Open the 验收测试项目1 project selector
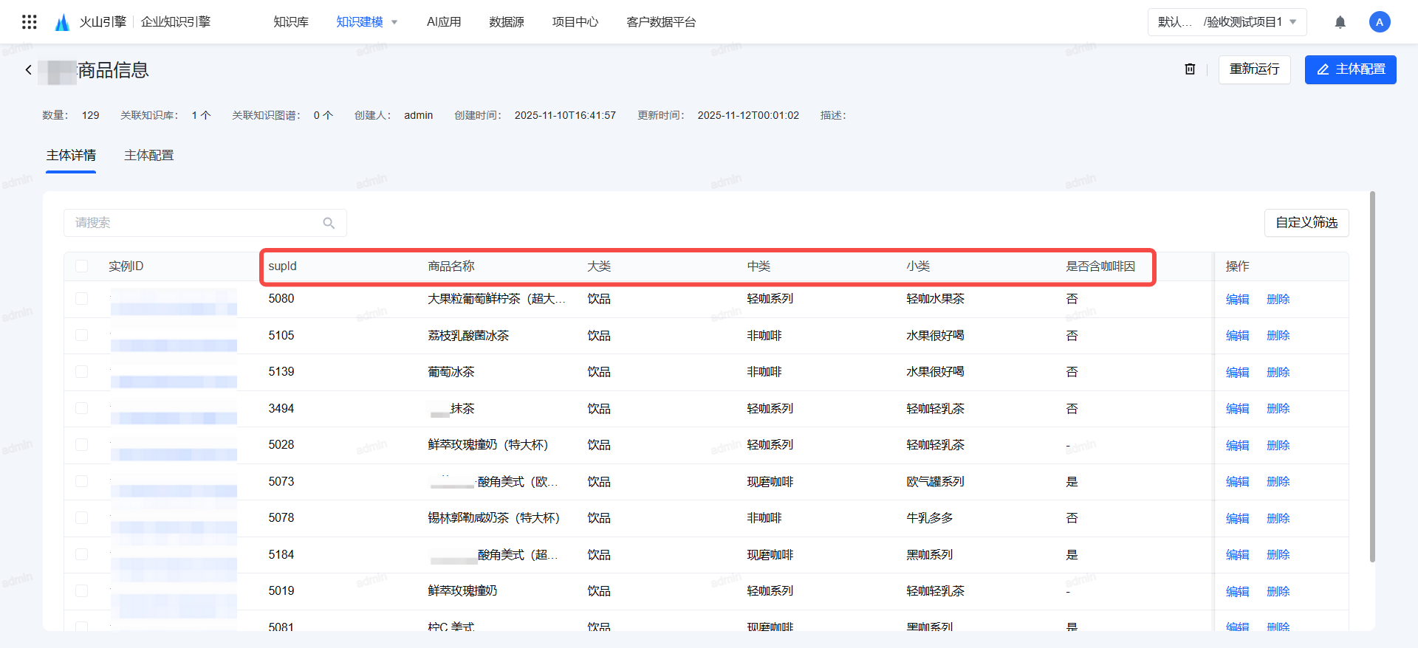 [x=1227, y=22]
